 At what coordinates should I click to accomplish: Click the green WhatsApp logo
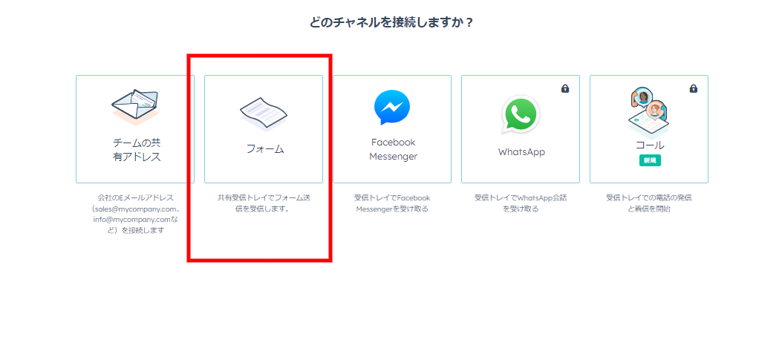[521, 114]
